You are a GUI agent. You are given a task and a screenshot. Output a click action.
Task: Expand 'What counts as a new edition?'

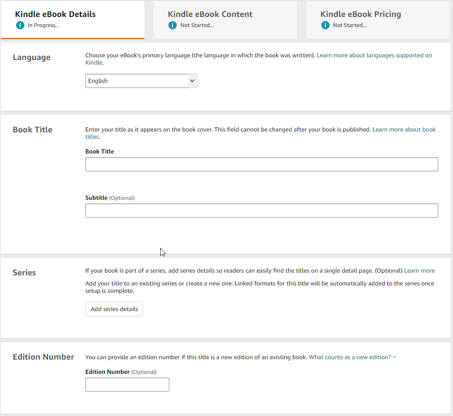pos(352,357)
